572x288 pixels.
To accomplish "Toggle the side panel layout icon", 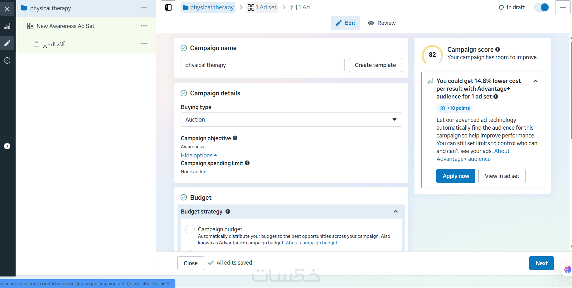I will [168, 7].
